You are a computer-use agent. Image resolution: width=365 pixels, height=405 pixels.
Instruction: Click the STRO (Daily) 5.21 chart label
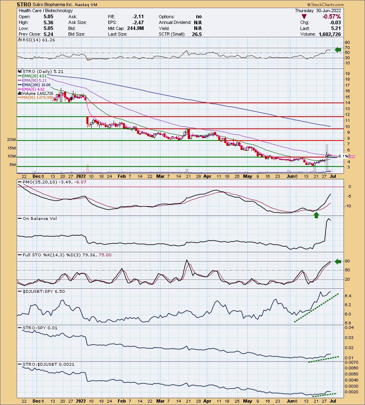[43, 71]
